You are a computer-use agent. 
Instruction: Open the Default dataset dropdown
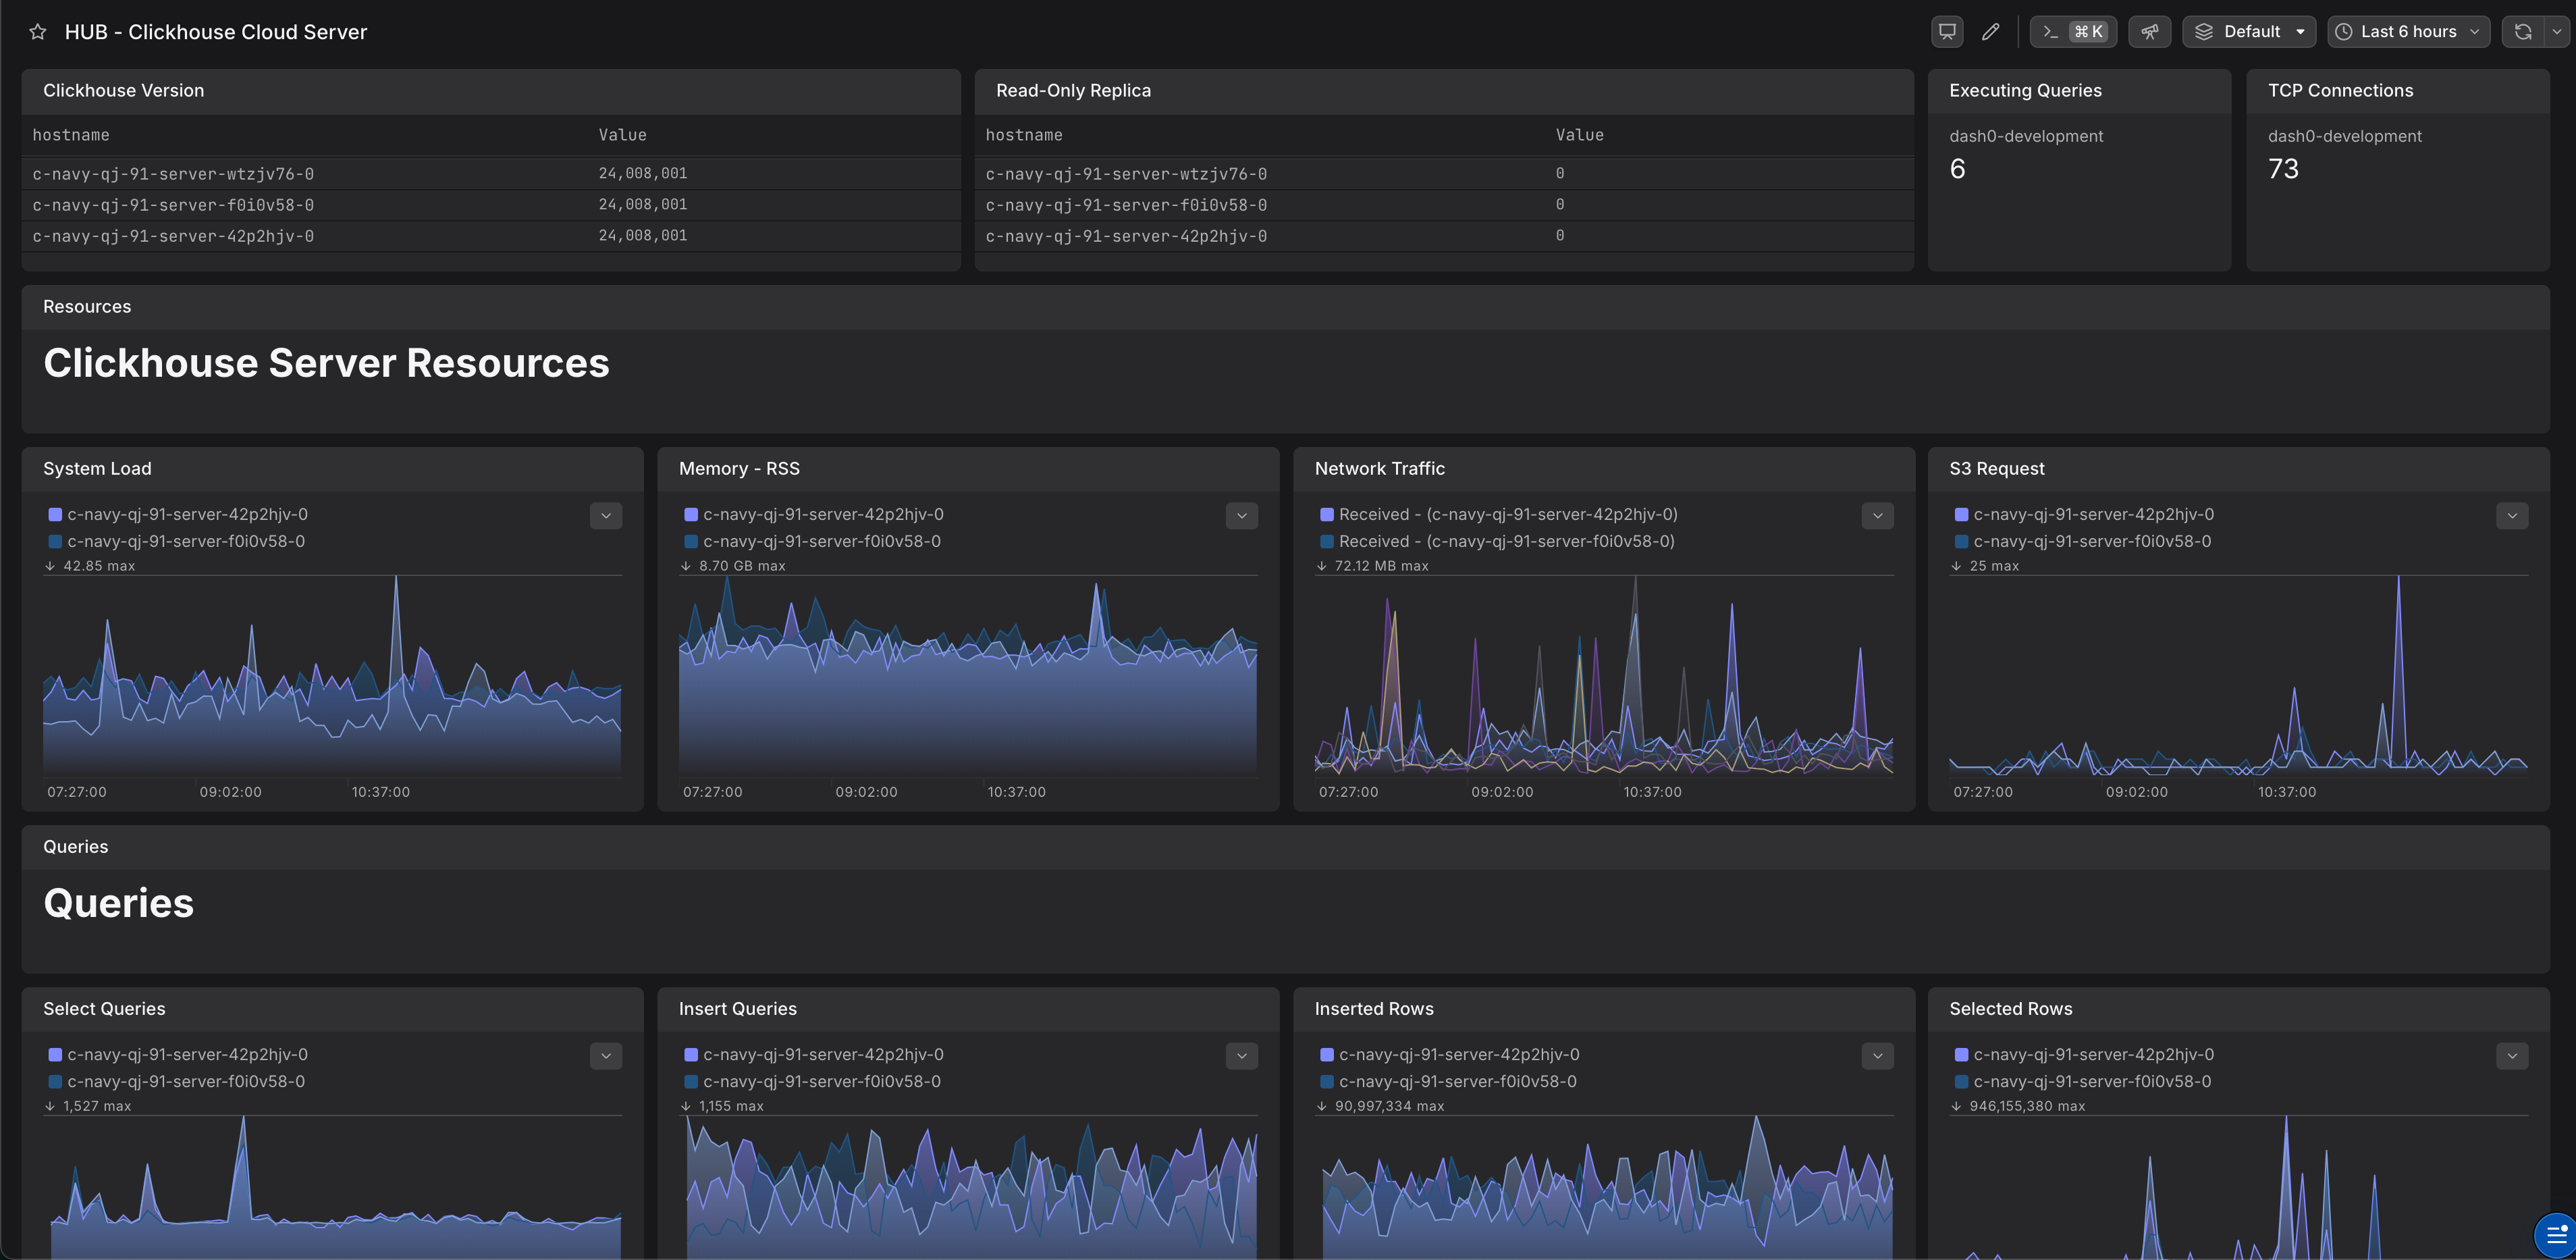[x=2250, y=32]
